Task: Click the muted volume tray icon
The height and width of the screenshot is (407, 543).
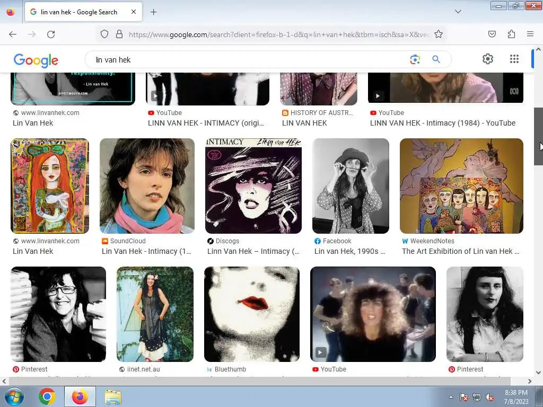Action: 489,397
